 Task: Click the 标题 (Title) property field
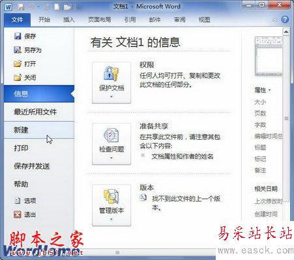[x=260, y=148]
